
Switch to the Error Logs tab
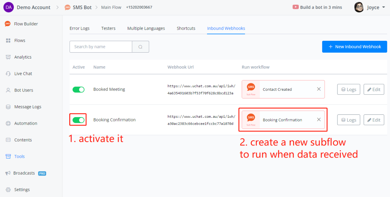tap(79, 28)
